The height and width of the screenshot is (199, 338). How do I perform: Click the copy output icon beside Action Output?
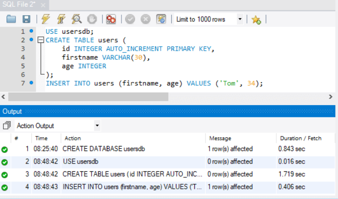[7, 125]
